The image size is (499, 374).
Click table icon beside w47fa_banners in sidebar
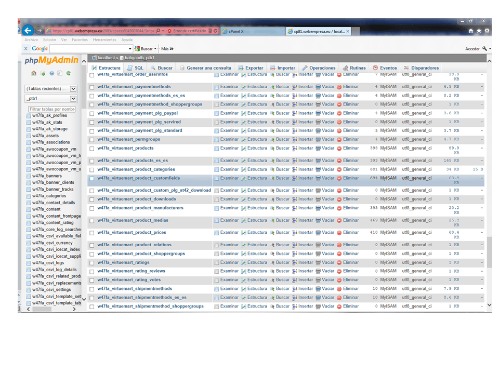pyautogui.click(x=29, y=176)
